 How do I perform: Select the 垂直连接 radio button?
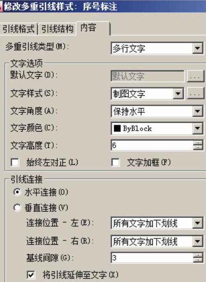tap(17, 208)
